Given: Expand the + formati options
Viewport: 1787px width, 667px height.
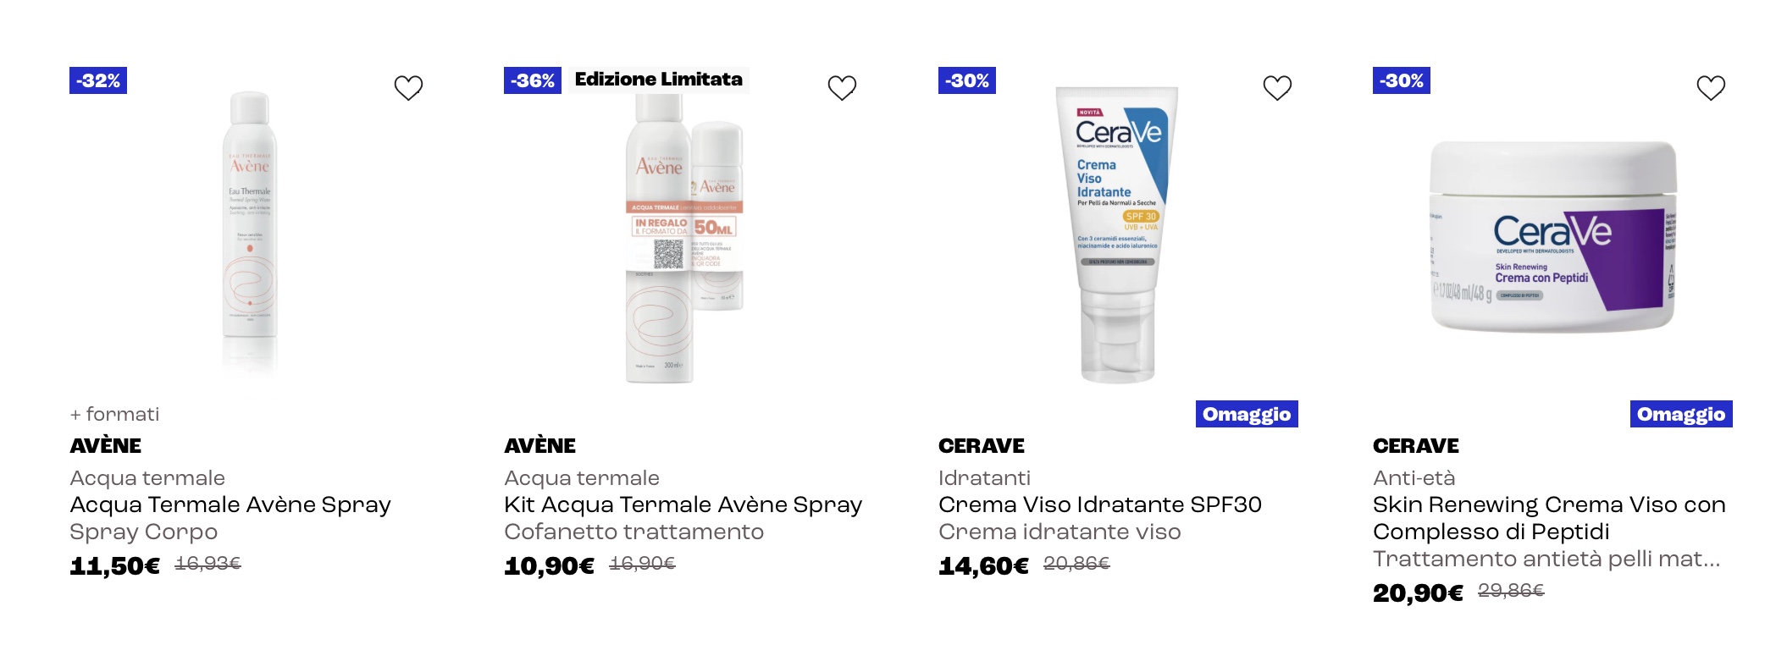Looking at the screenshot, I should tap(114, 414).
